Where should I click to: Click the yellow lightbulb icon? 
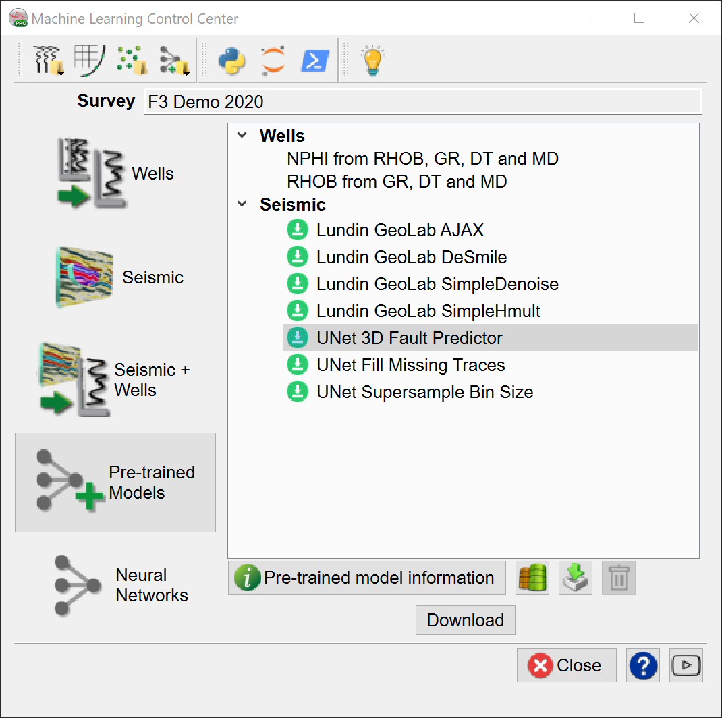coord(372,61)
